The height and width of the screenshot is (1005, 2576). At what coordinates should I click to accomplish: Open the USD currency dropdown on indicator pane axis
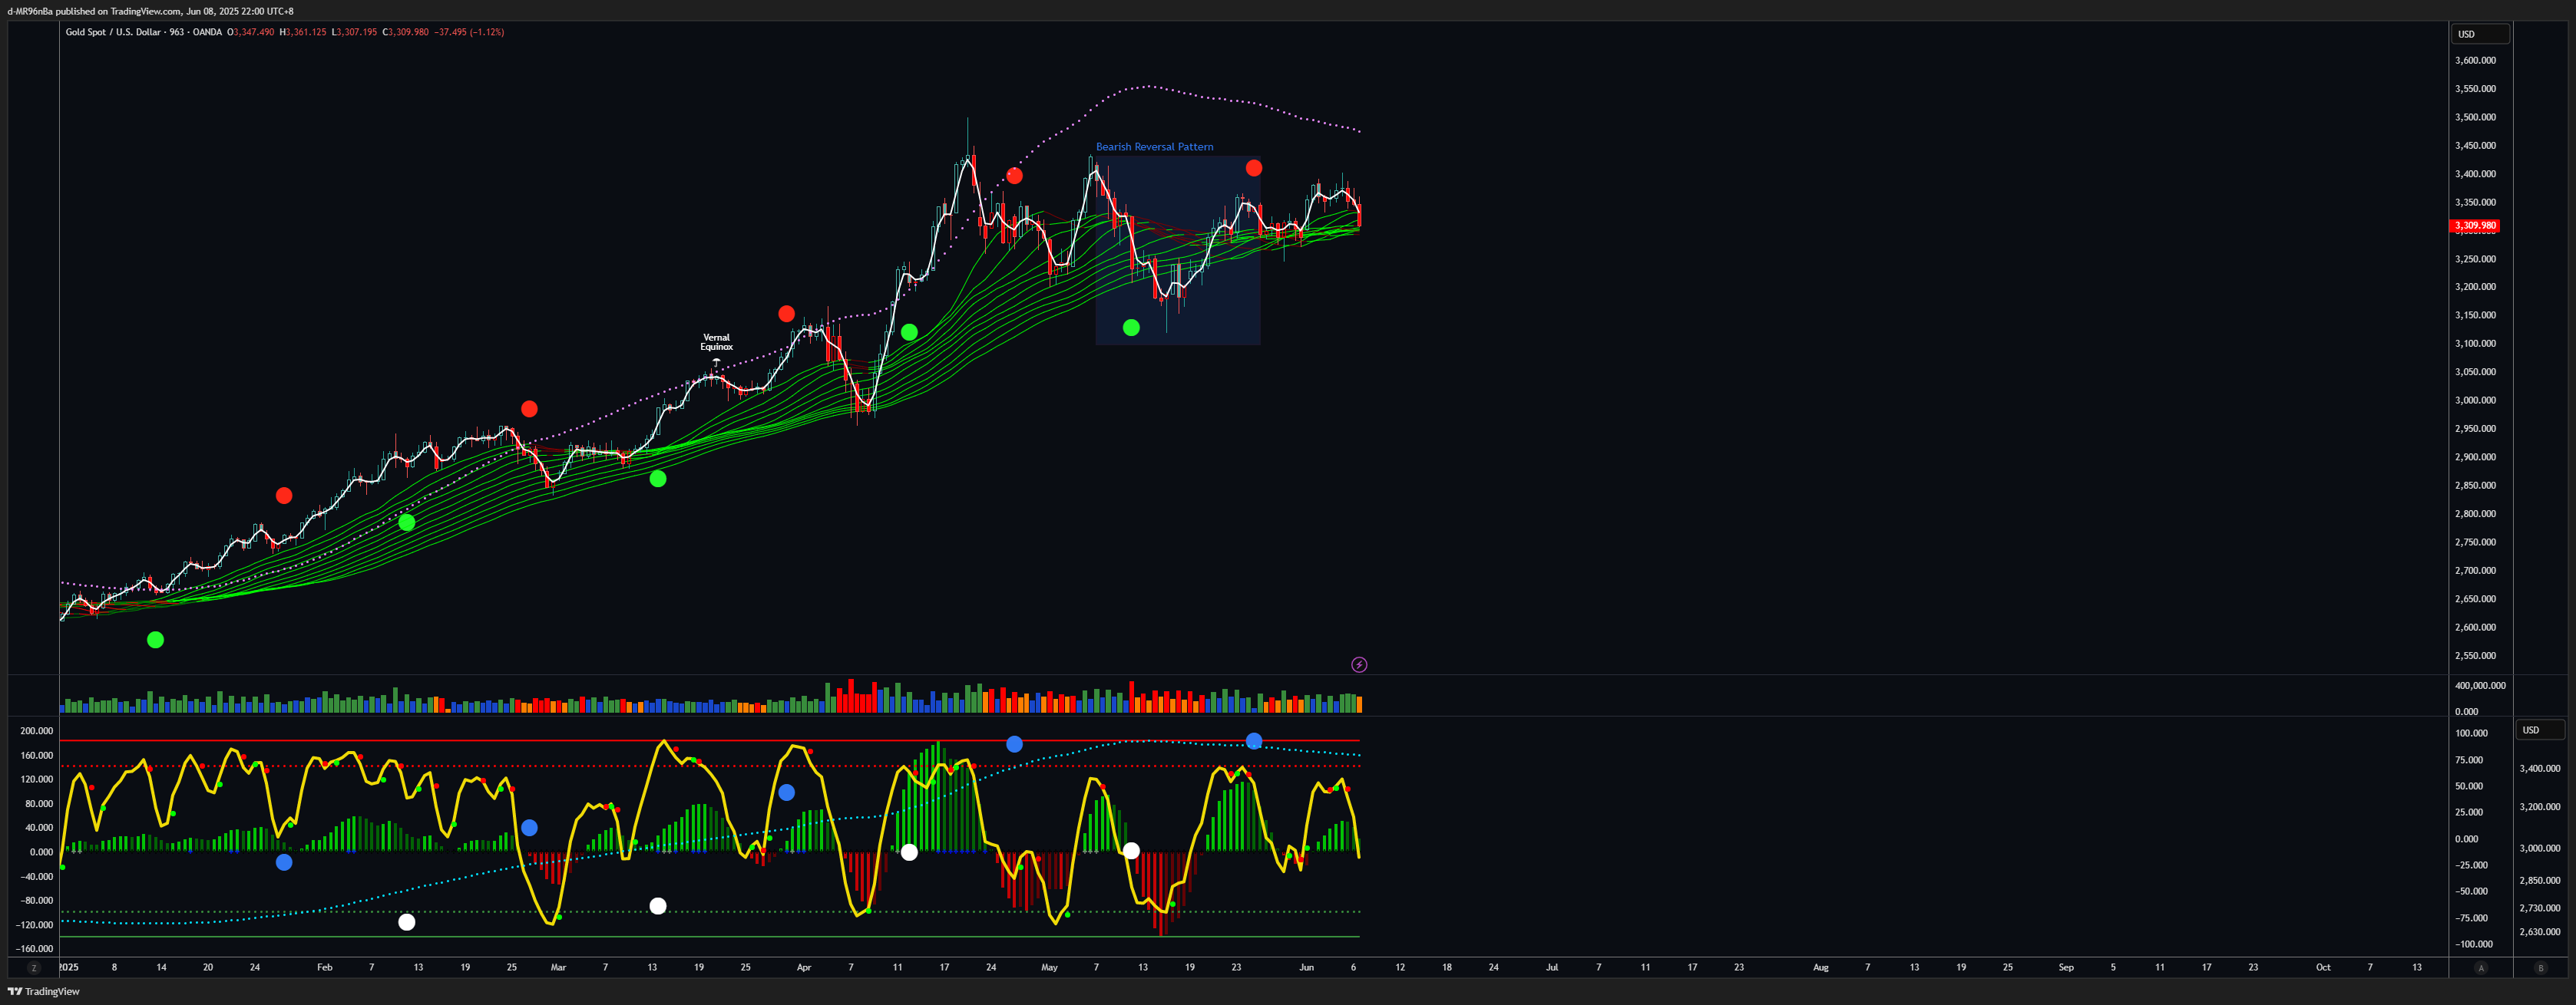2540,730
